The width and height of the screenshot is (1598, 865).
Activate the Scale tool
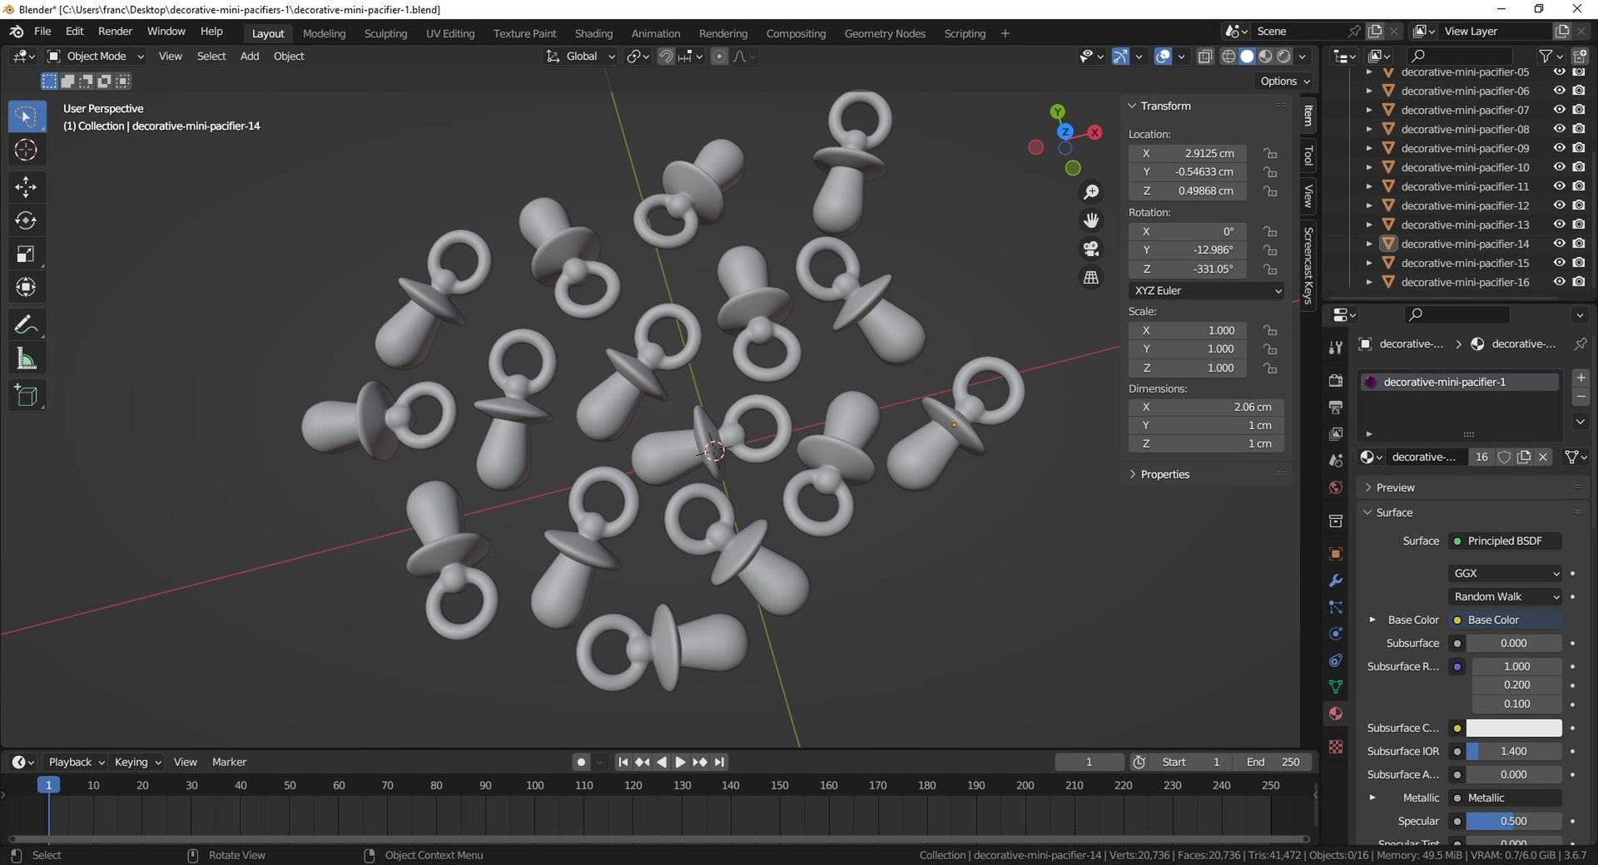tap(26, 254)
